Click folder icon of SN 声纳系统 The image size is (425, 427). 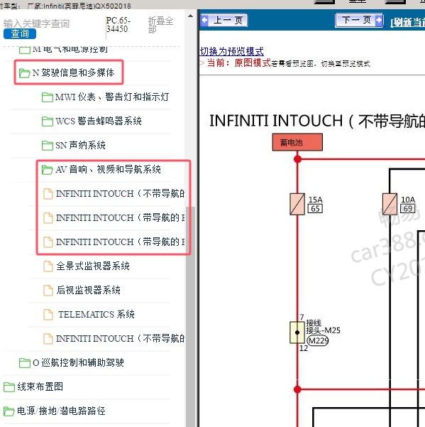48,146
